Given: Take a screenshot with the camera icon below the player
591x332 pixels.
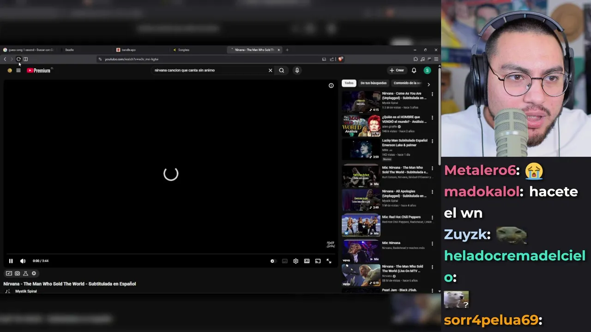Looking at the screenshot, I should (17, 273).
